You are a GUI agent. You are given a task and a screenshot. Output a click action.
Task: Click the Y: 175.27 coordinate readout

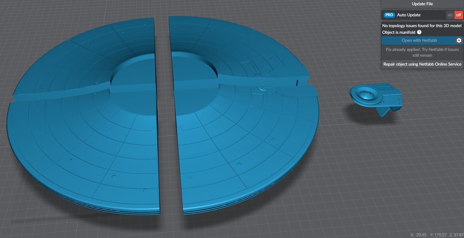pyautogui.click(x=439, y=235)
